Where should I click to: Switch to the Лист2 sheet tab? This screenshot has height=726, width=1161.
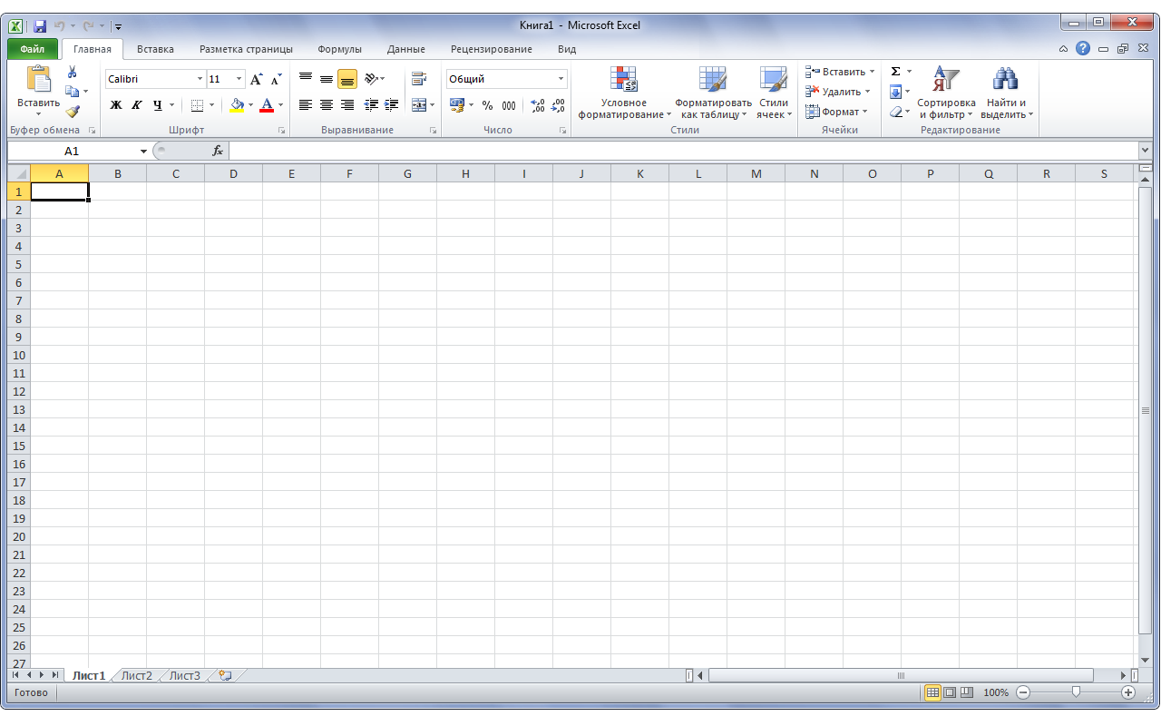(x=137, y=675)
